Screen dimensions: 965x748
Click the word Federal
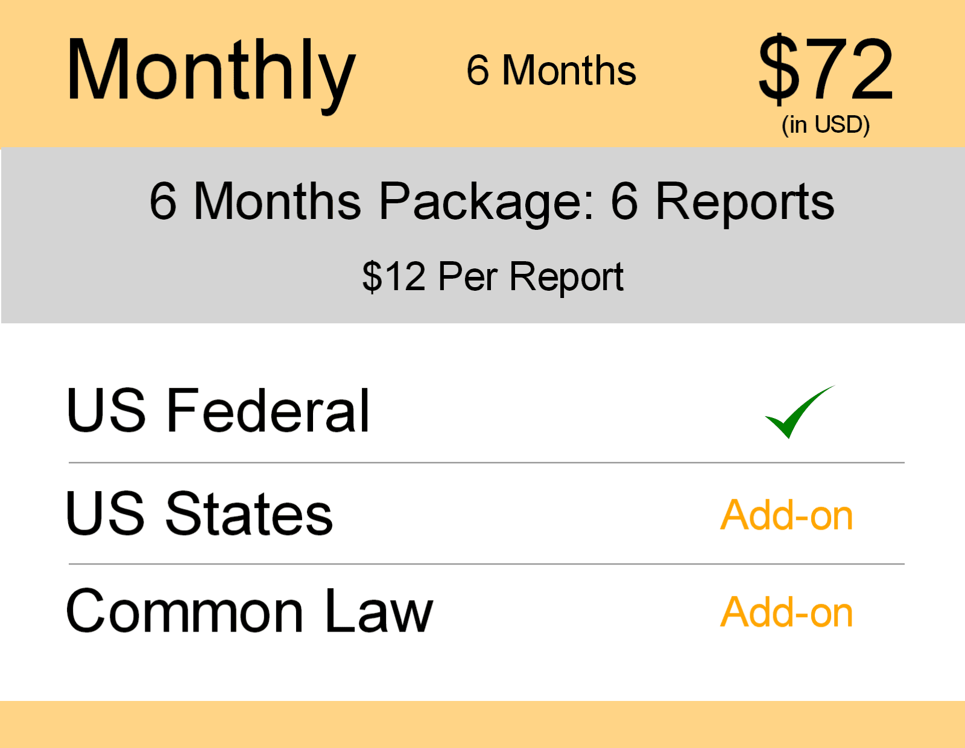(267, 411)
